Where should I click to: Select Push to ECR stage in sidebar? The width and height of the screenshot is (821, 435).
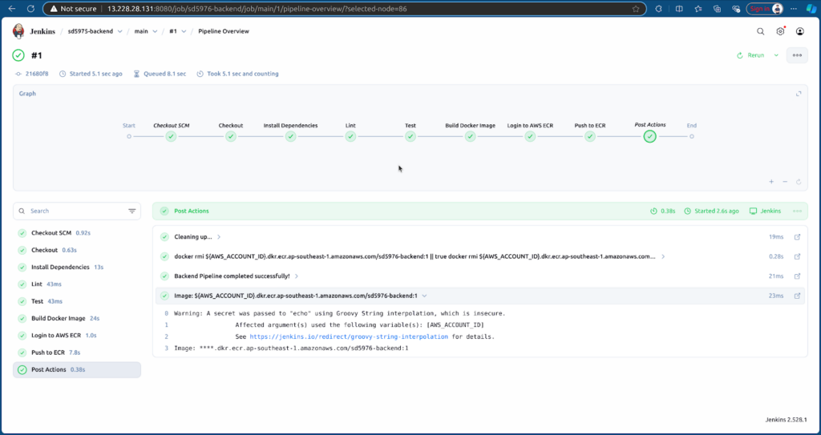tap(48, 352)
